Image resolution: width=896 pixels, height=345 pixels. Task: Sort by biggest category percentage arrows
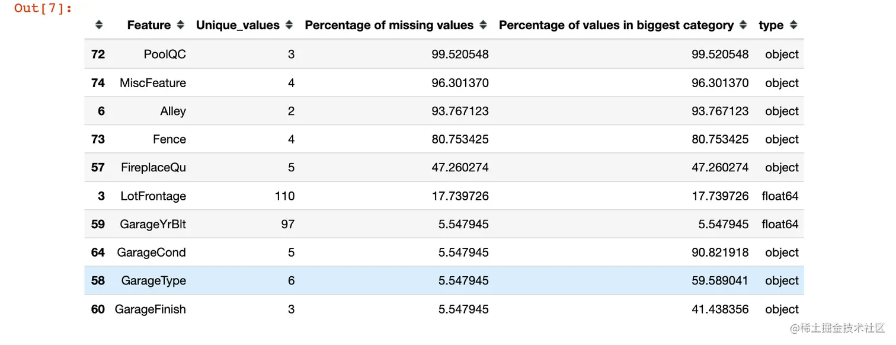tap(744, 25)
